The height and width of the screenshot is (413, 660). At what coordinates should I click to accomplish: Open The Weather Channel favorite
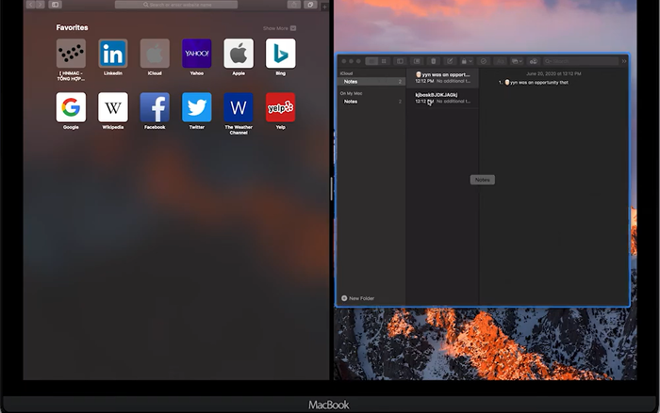[239, 107]
